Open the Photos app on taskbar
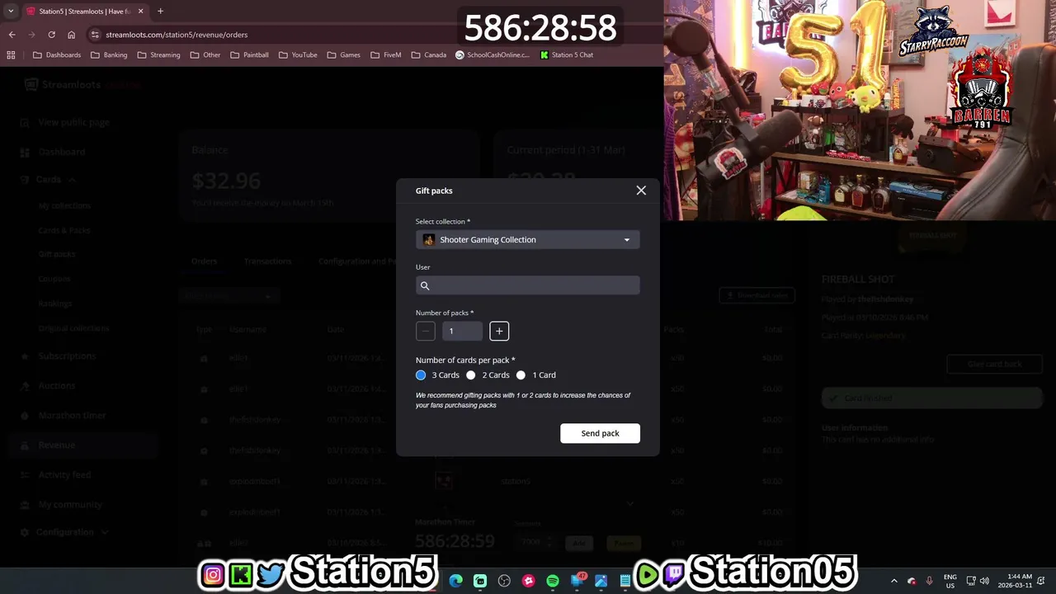Image resolution: width=1056 pixels, height=594 pixels. point(601,581)
